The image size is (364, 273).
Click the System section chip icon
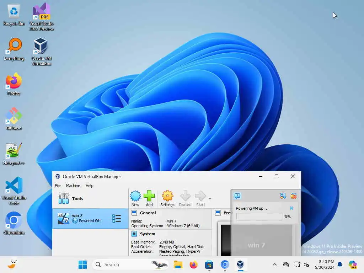[x=134, y=234]
